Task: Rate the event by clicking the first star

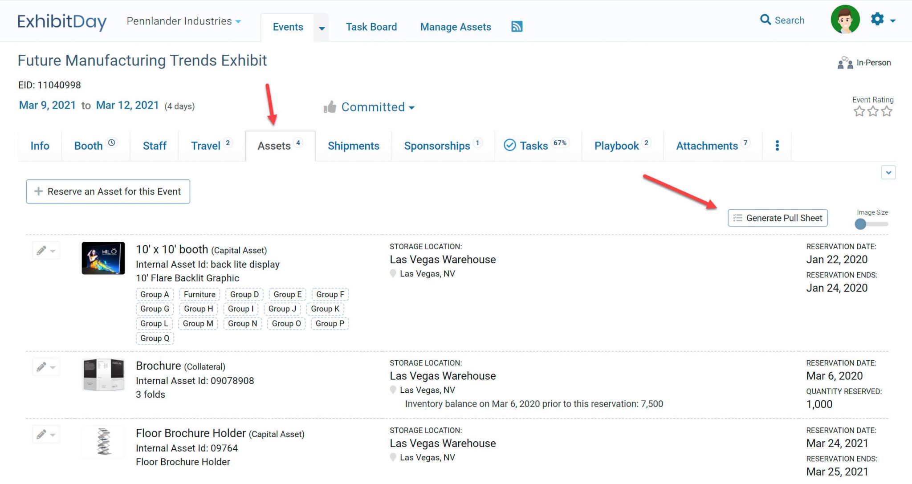Action: [859, 111]
